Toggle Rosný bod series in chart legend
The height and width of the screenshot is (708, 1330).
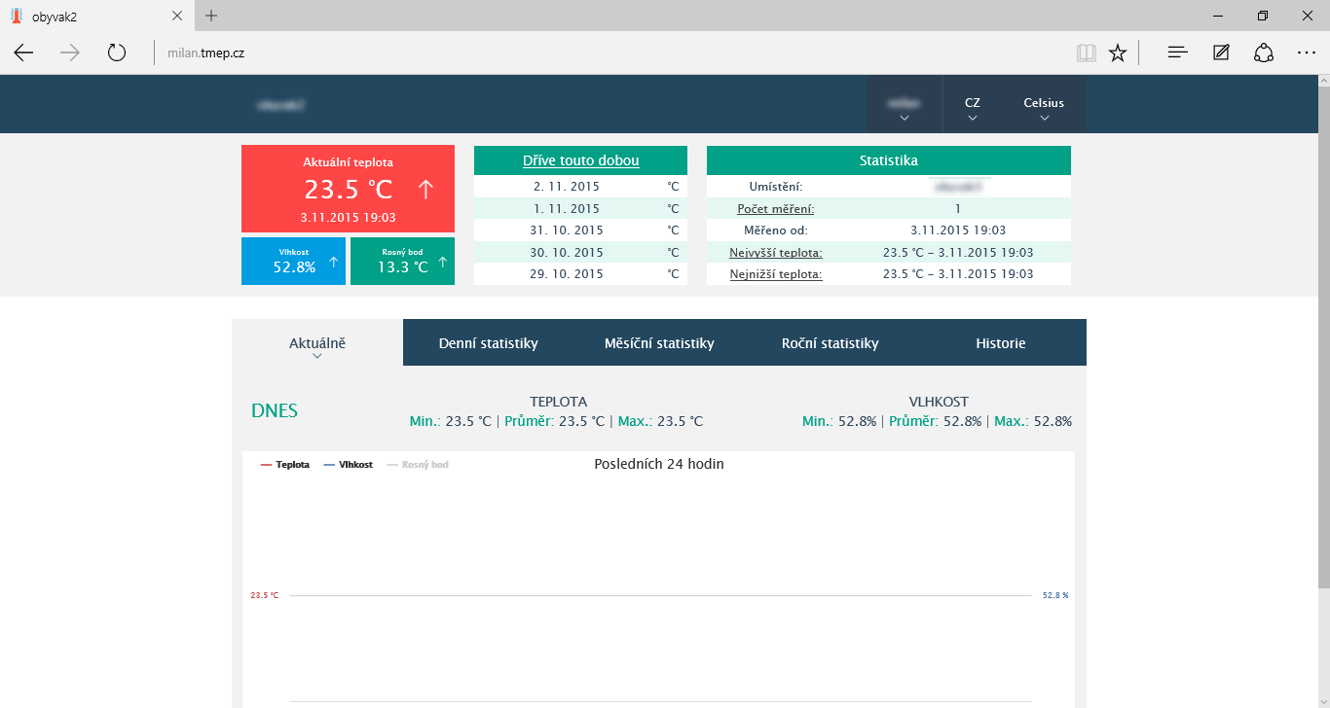[418, 465]
